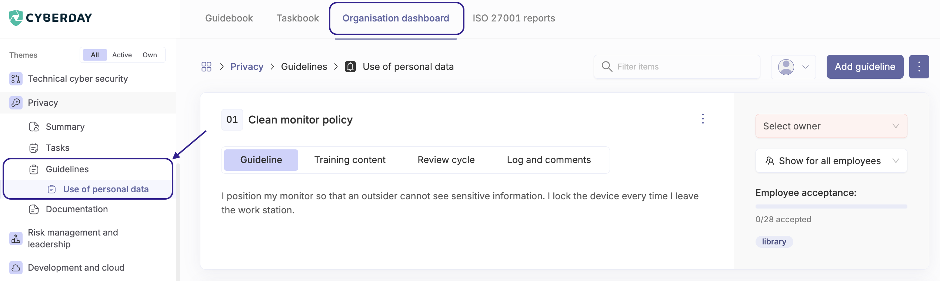Click the Technical cyber security theme icon

tap(16, 79)
